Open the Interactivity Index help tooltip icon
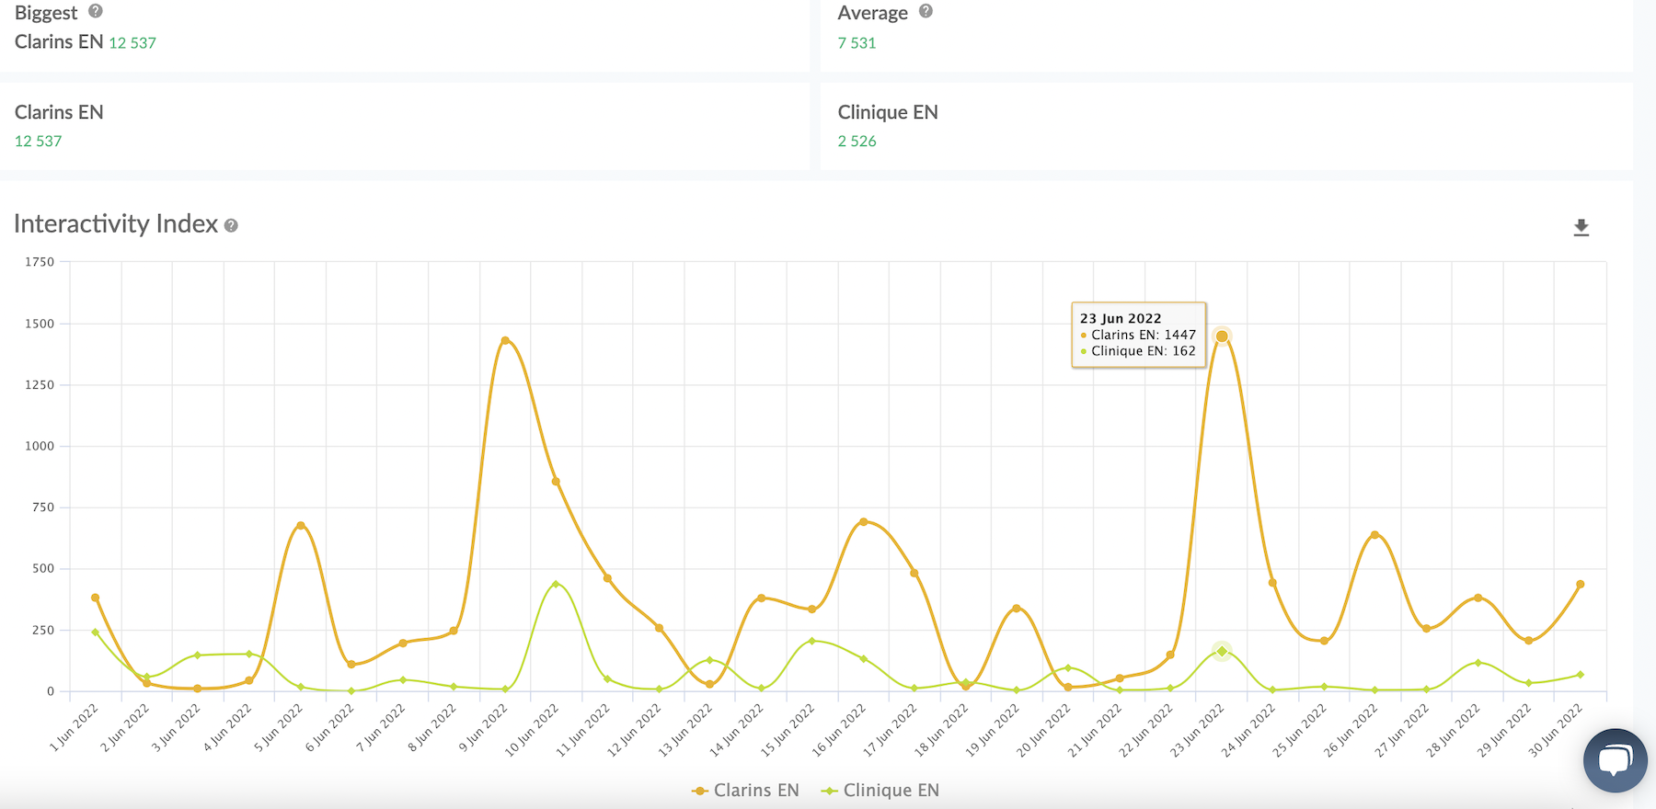 tap(231, 225)
